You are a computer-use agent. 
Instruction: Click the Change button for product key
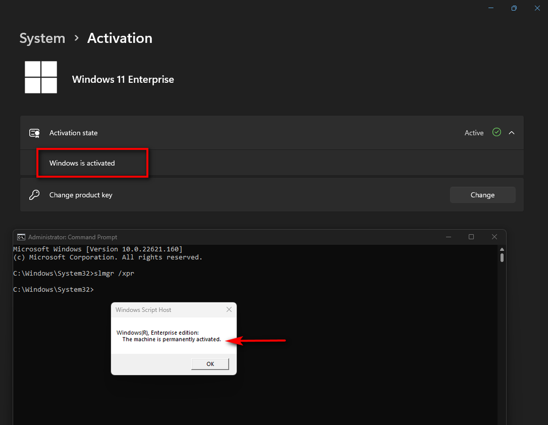pos(483,195)
